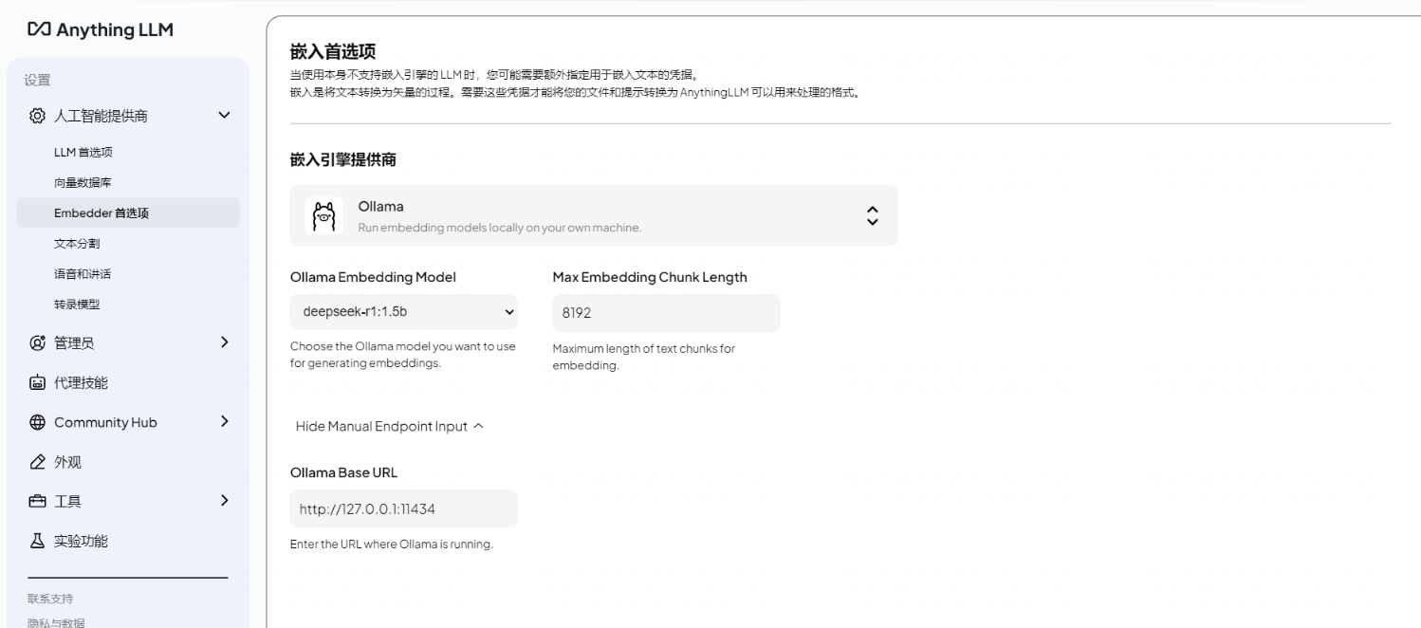Click the tools briefcase icon
The height and width of the screenshot is (628, 1421).
[x=37, y=501]
